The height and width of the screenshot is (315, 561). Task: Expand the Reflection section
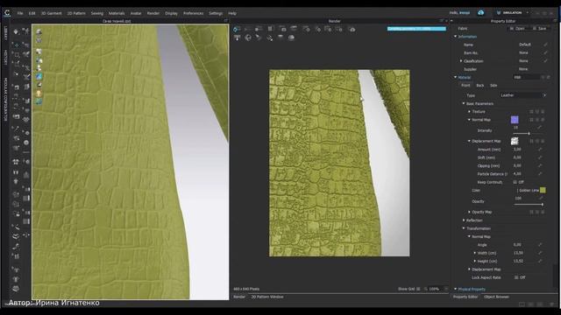464,220
